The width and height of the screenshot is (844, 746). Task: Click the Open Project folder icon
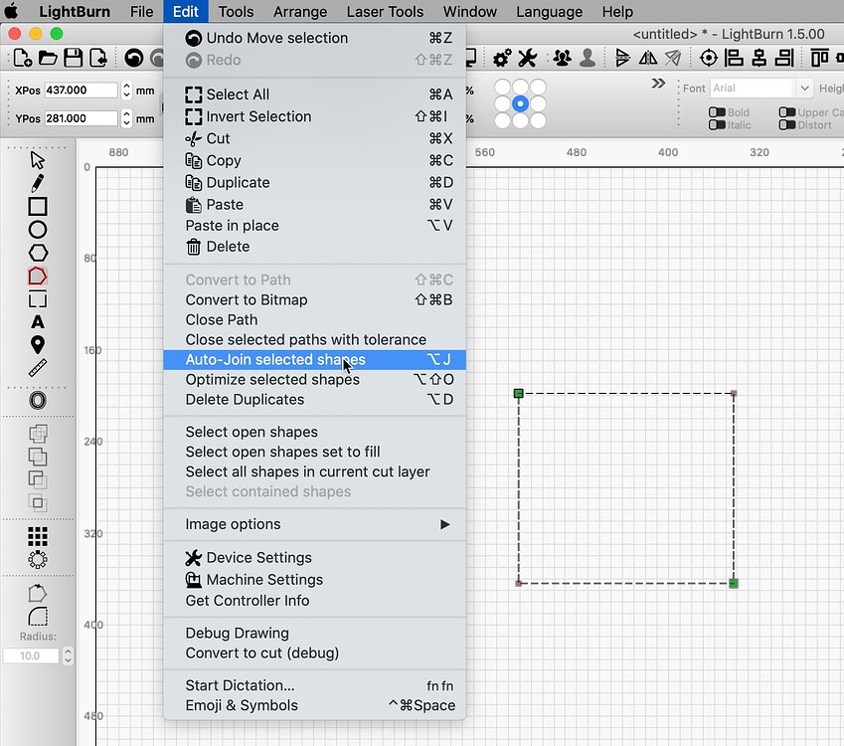48,58
